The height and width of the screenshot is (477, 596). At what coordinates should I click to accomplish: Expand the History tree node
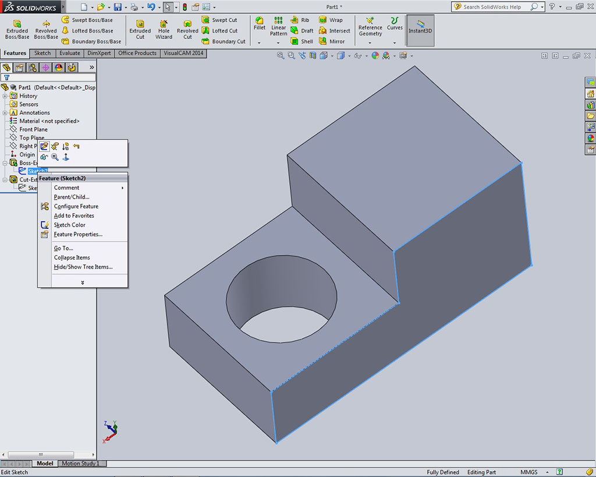pos(5,96)
